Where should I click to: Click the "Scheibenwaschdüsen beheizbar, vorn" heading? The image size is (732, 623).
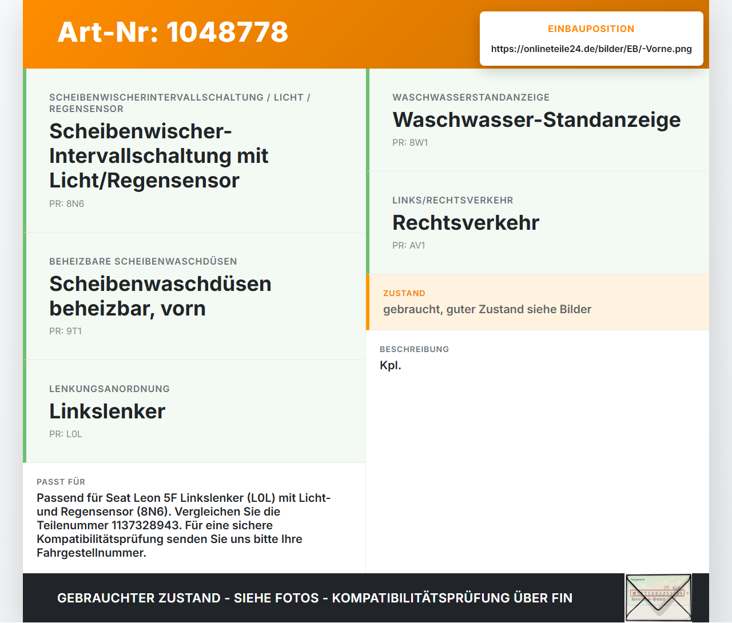(x=160, y=296)
